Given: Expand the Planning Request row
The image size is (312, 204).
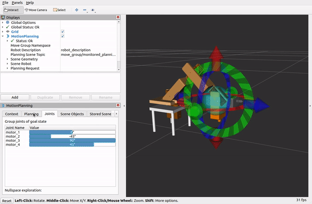Looking at the screenshot, I should click(x=7, y=68).
